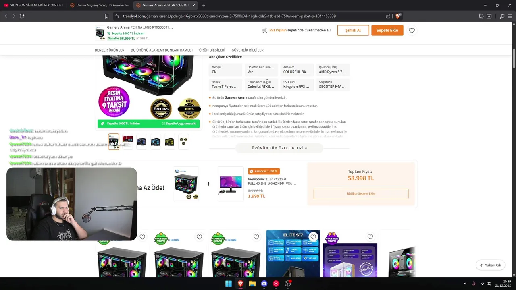Viewport: 516px width, 290px height.
Task: Click the ViewSonic monitor bundle image
Action: (231, 184)
